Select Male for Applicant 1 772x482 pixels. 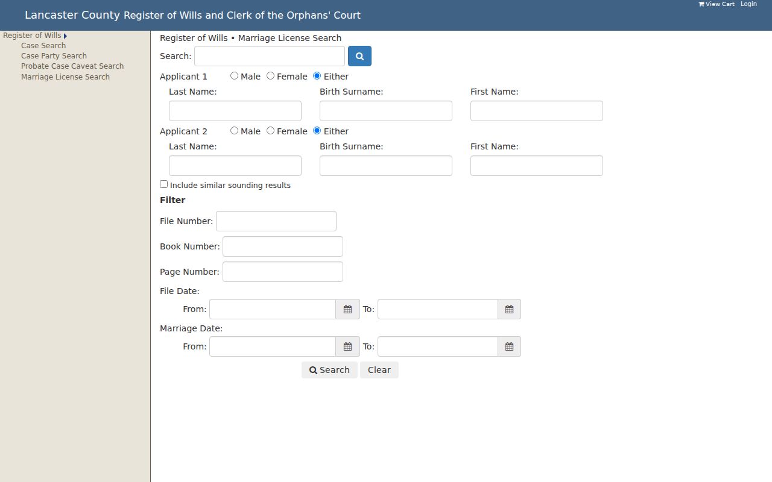[x=234, y=76]
